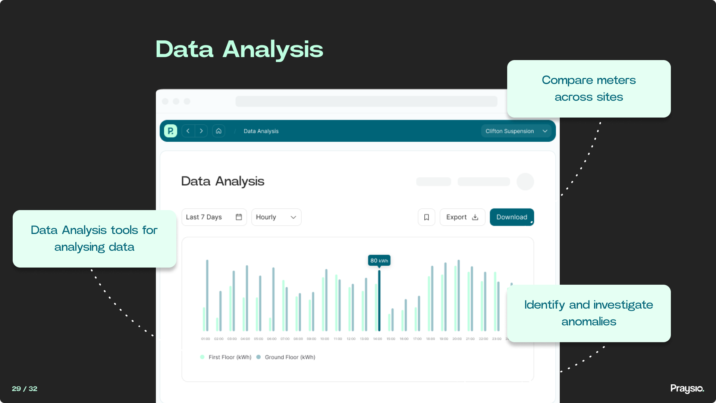This screenshot has width=716, height=403.
Task: Toggle Ground Floor (kWh) legend series
Action: click(x=286, y=357)
